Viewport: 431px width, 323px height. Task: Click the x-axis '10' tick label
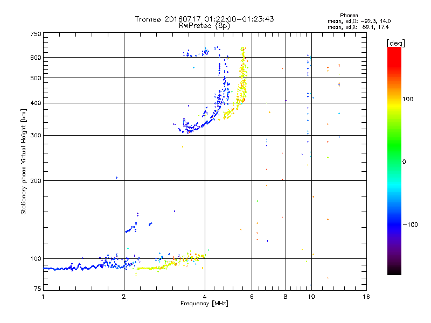point(311,297)
